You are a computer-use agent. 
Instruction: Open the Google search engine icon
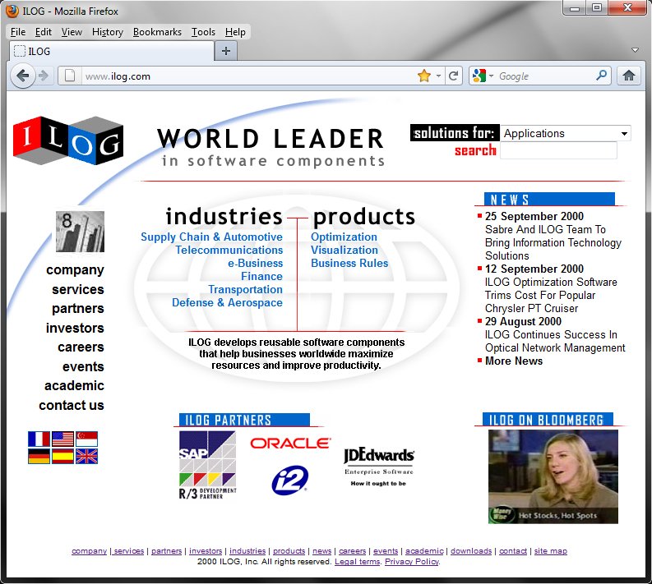pos(479,76)
